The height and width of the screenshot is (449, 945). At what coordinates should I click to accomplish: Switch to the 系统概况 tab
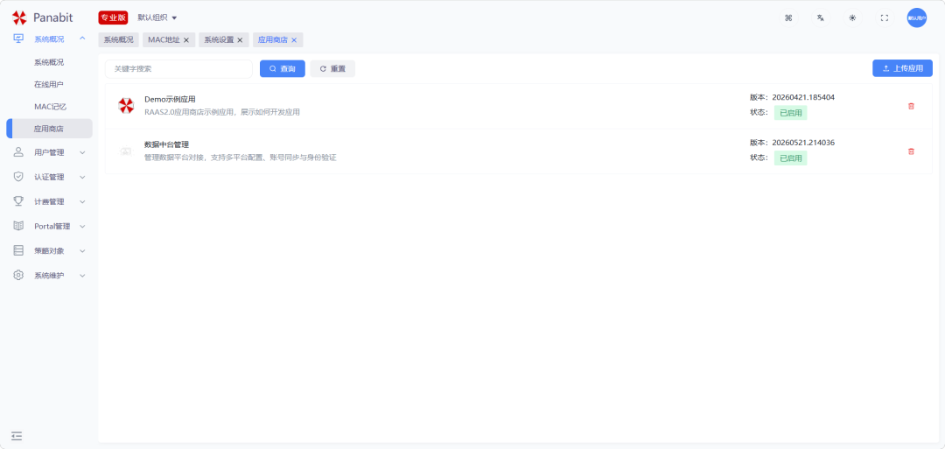click(x=118, y=39)
